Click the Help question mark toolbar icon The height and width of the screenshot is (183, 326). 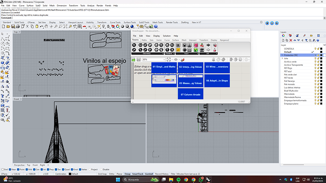(x=156, y=26)
